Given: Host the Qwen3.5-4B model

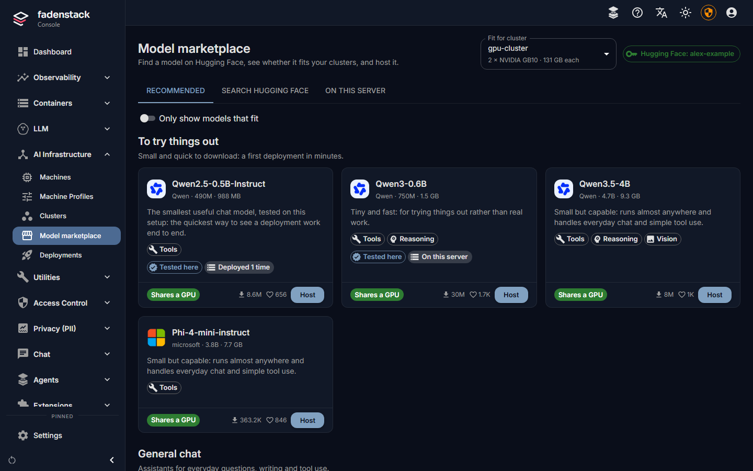Looking at the screenshot, I should pos(715,295).
